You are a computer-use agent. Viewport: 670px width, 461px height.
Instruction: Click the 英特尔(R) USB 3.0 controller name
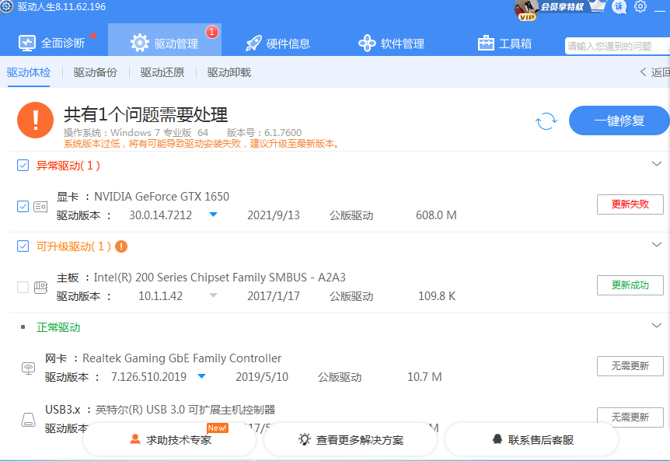185,410
